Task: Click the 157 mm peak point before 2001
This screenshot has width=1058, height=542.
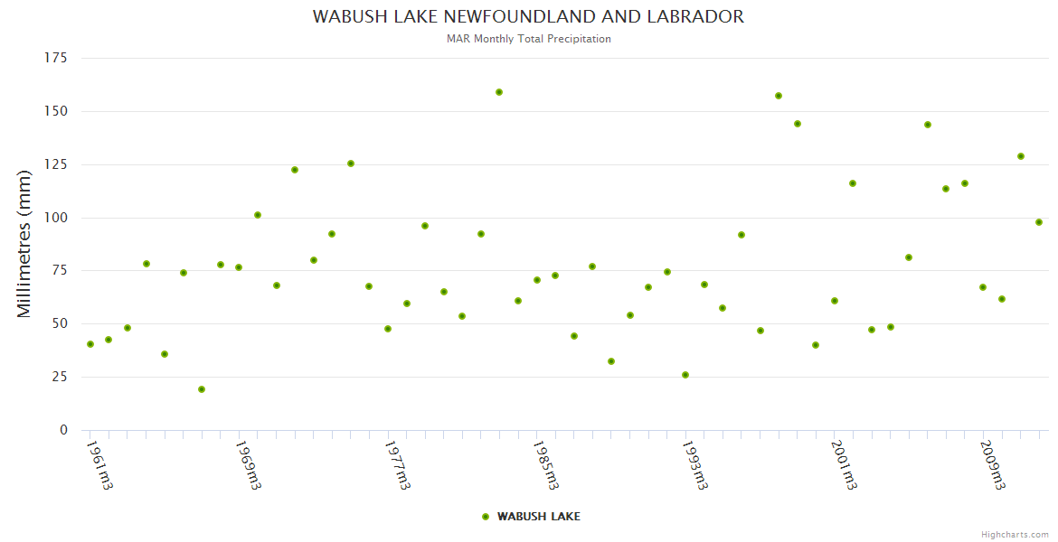Action: pyautogui.click(x=779, y=96)
